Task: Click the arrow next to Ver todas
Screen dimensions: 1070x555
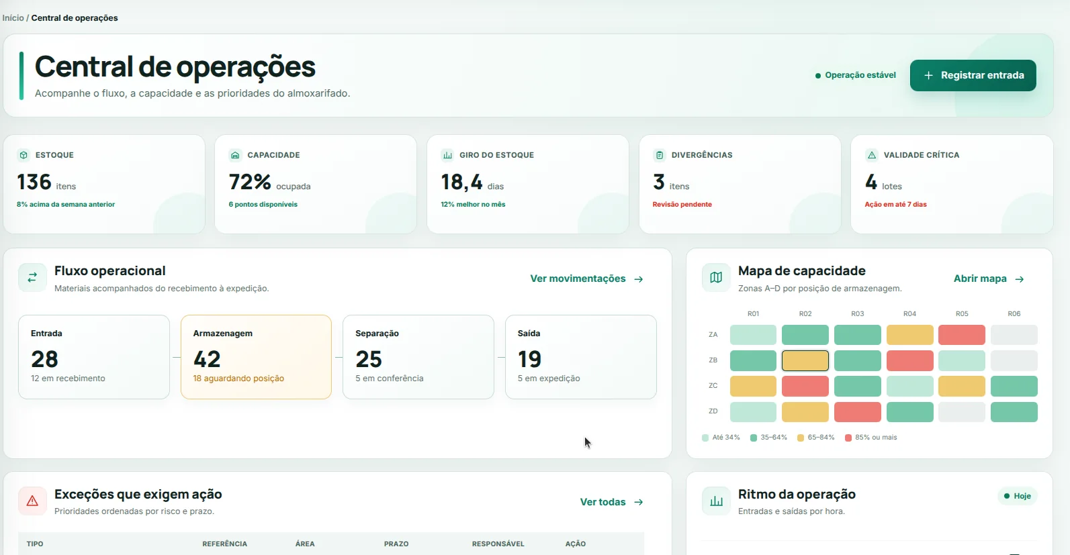Action: pyautogui.click(x=639, y=502)
